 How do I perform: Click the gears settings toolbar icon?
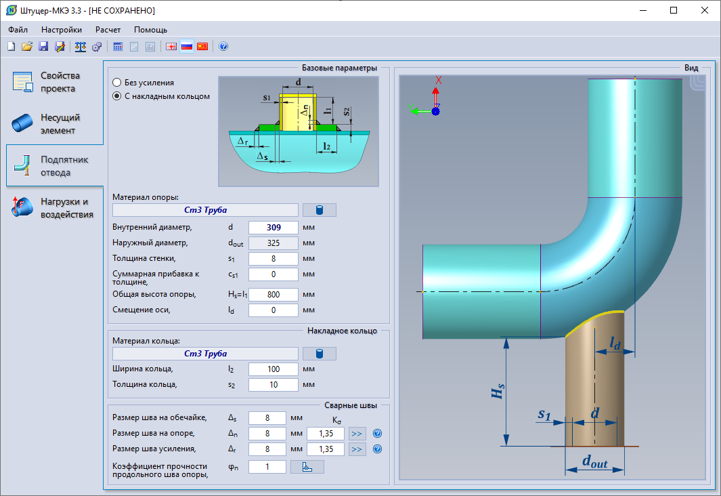point(97,47)
